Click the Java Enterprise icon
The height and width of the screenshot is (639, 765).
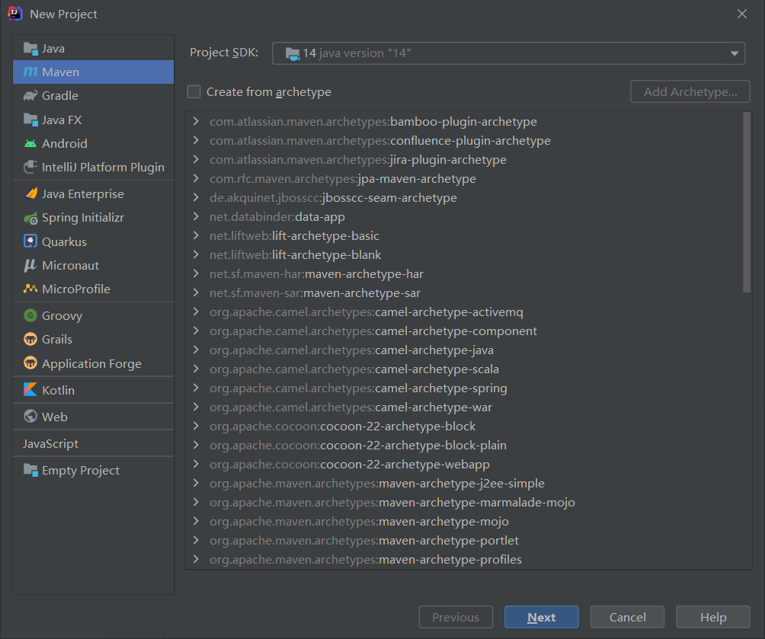click(30, 193)
